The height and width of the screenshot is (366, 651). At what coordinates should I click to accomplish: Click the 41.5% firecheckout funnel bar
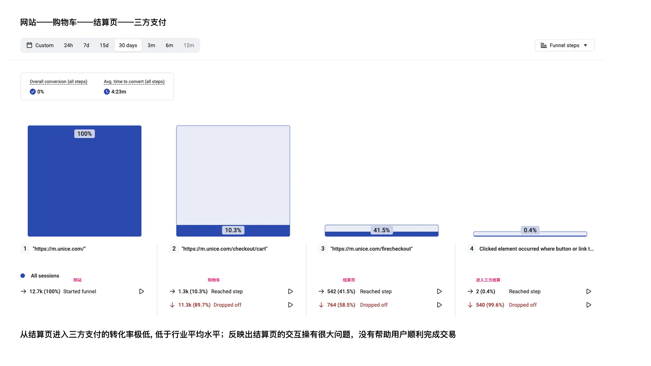(381, 231)
